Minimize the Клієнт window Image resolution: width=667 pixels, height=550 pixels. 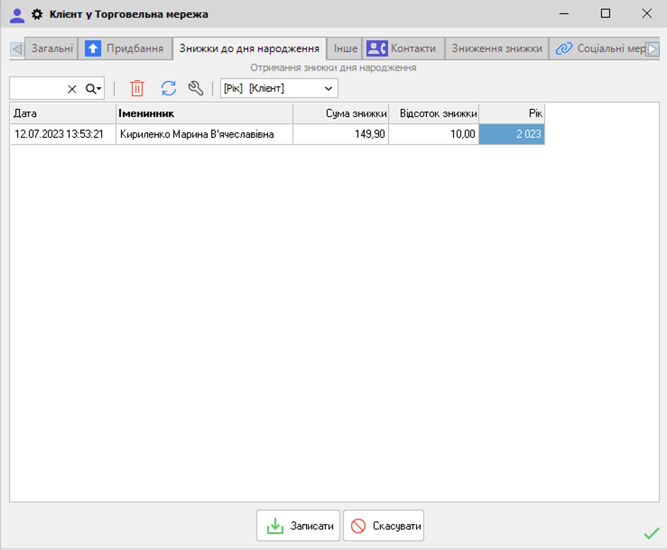click(x=564, y=14)
